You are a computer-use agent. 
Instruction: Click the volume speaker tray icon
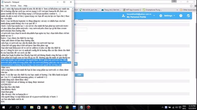[176, 107]
